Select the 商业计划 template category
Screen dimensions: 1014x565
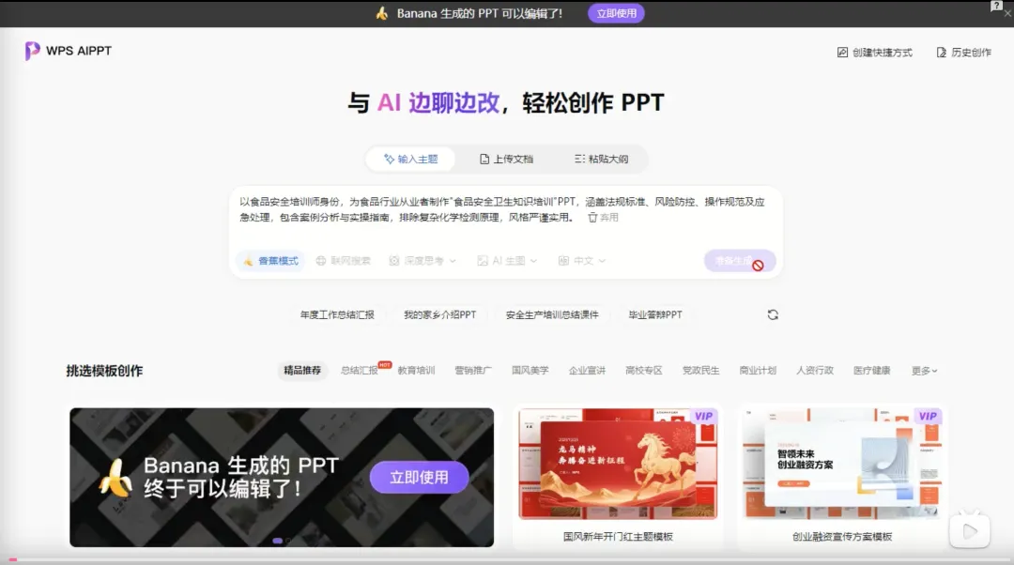(x=758, y=371)
